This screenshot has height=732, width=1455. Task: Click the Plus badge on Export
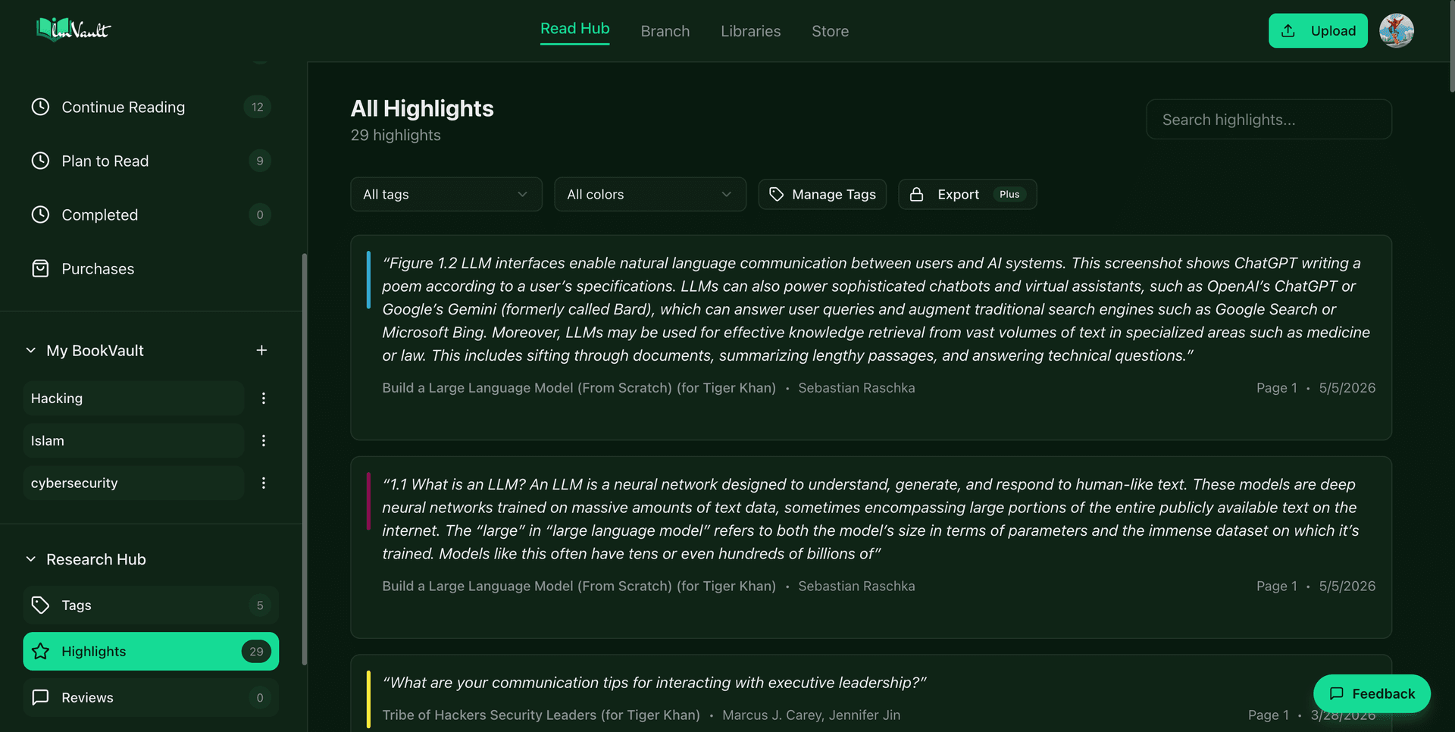coord(1009,194)
